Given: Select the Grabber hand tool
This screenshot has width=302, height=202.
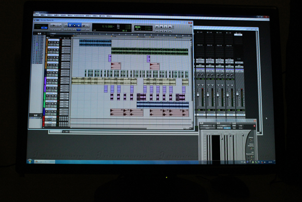Looking at the screenshot, I should [x=79, y=25].
